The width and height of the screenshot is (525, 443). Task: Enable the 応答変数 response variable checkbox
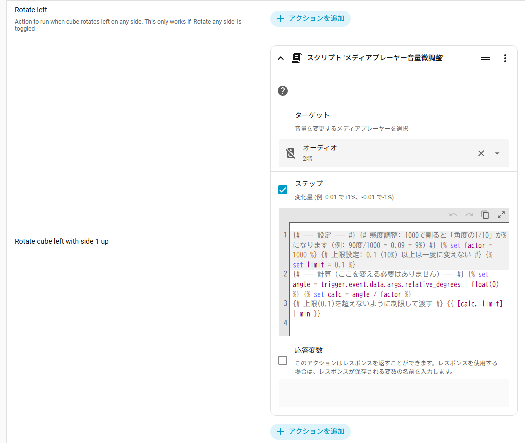pos(283,360)
